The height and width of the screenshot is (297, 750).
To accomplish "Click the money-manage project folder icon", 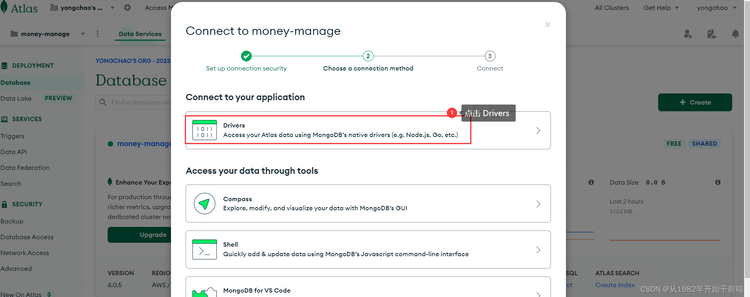I will [14, 34].
